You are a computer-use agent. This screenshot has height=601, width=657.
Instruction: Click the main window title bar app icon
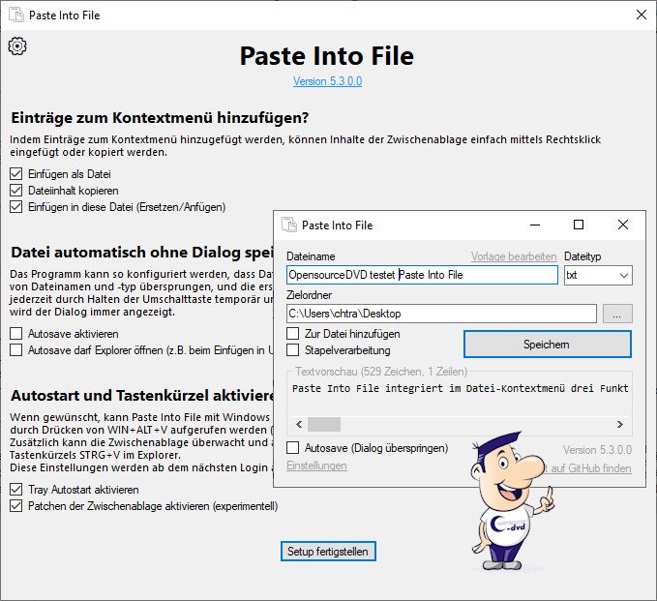tap(16, 15)
